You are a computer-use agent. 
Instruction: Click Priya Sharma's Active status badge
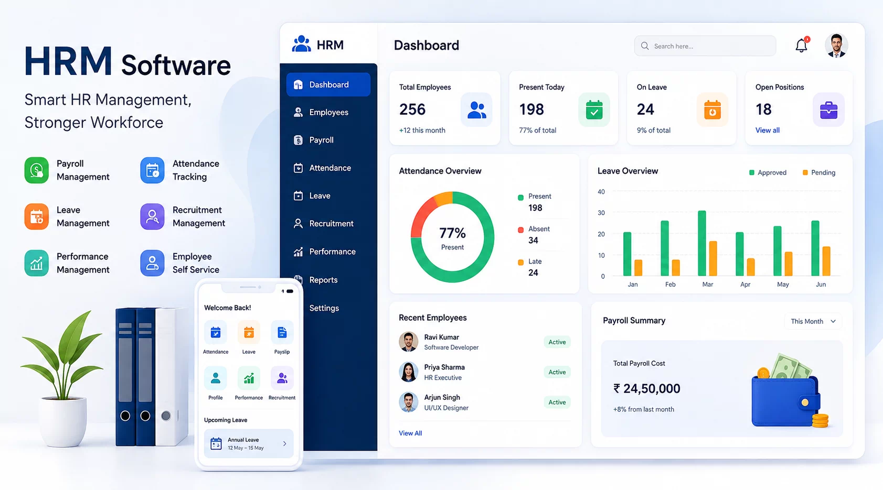coord(557,372)
